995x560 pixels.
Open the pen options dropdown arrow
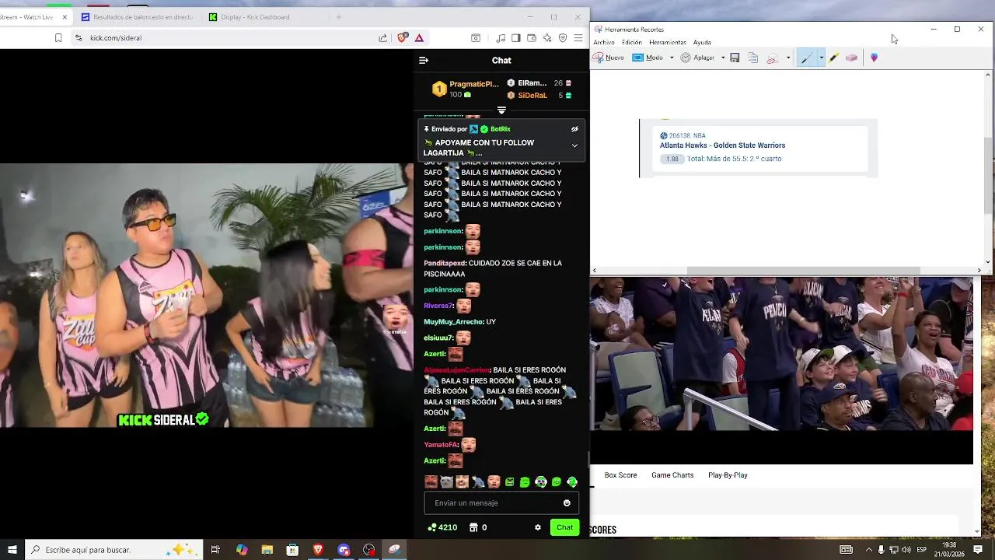[821, 58]
